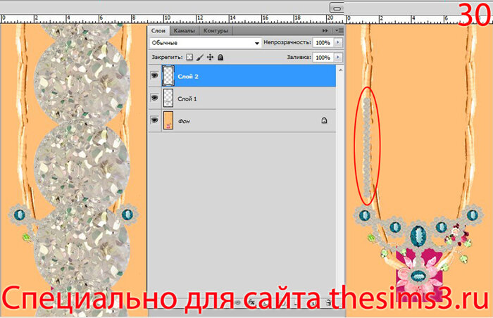493x318 pixels.
Task: Click the link layers icon
Action: click(237, 303)
